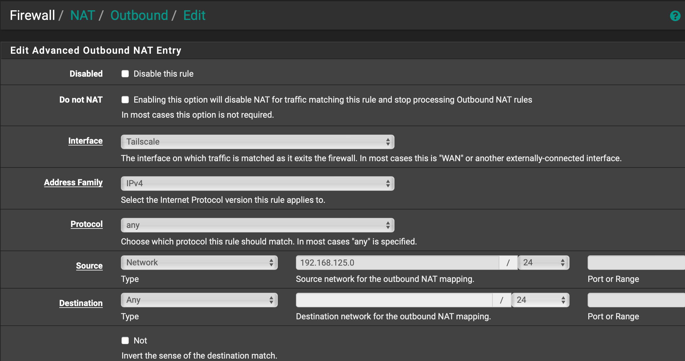Click the underlined Interface label
Viewport: 685px width, 361px height.
click(x=86, y=141)
